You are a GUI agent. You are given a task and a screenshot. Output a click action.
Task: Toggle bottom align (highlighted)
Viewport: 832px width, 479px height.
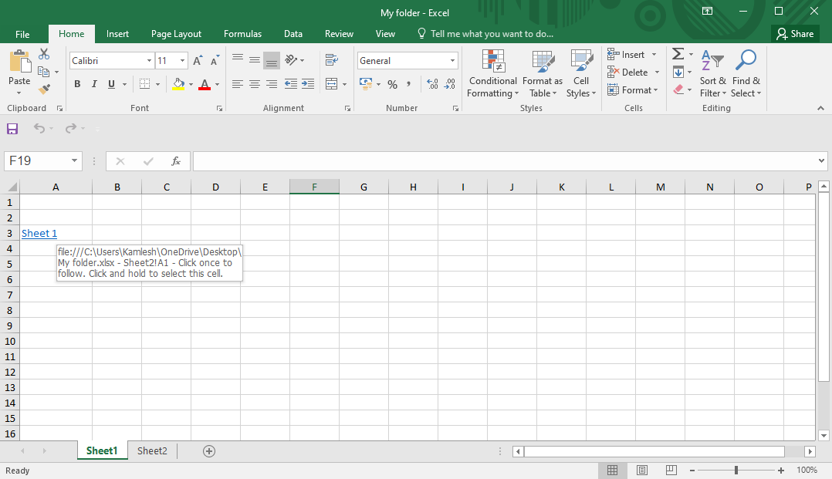point(272,60)
